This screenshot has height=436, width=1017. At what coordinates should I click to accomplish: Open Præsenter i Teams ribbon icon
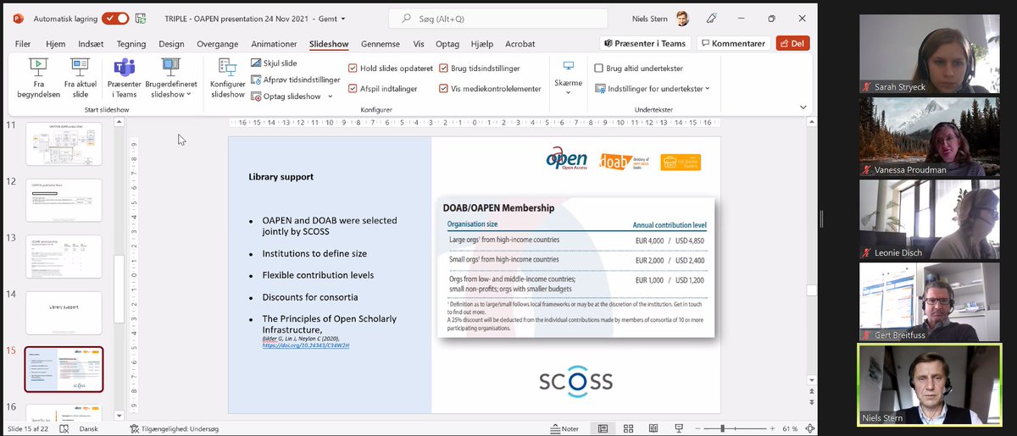point(125,77)
